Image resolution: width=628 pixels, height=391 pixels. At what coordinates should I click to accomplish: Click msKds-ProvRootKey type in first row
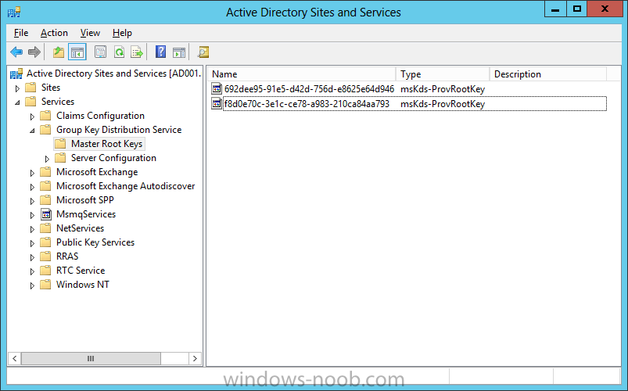pos(443,89)
